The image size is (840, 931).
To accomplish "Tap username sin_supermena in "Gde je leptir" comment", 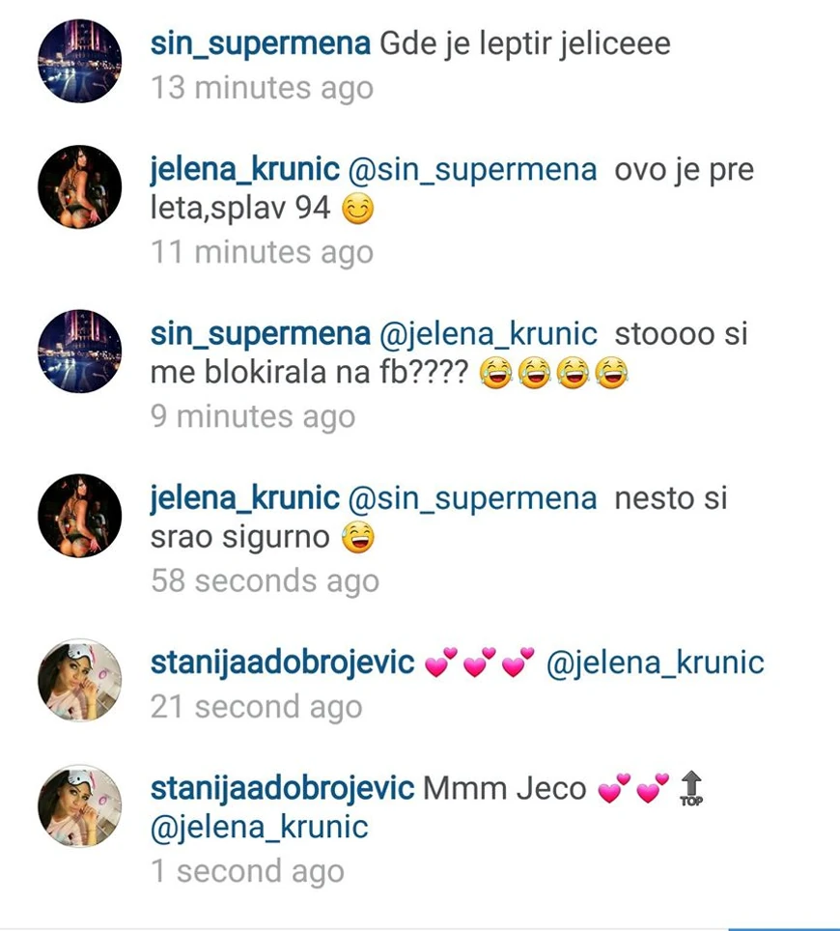I will 261,44.
